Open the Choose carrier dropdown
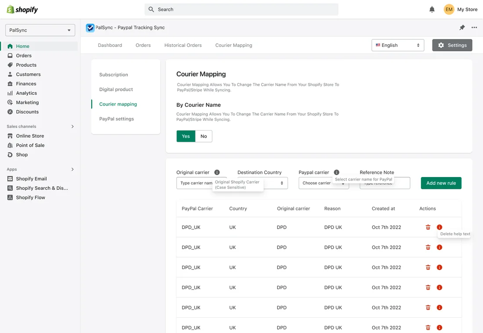Screen dimensions: 483x333 (x=324, y=183)
